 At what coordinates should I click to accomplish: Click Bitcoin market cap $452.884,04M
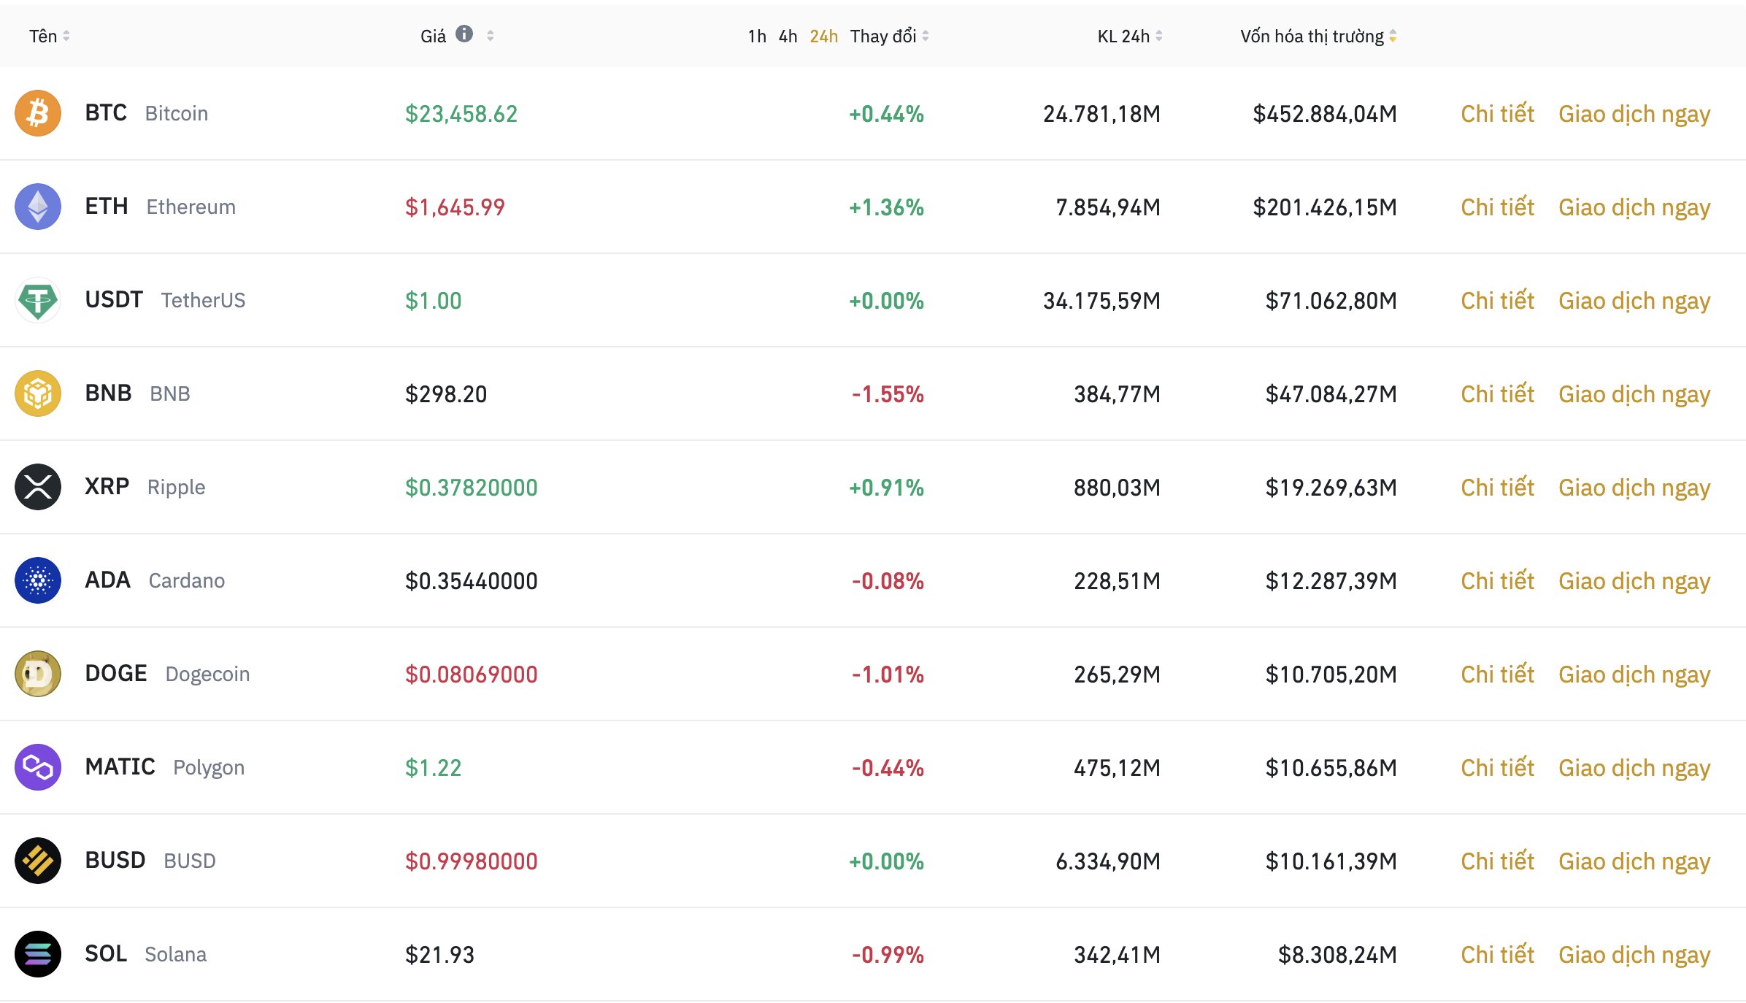[x=1325, y=114]
